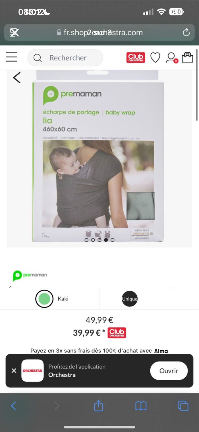The image size is (199, 432).
Task: Open Safari share sheet icon
Action: (98, 405)
